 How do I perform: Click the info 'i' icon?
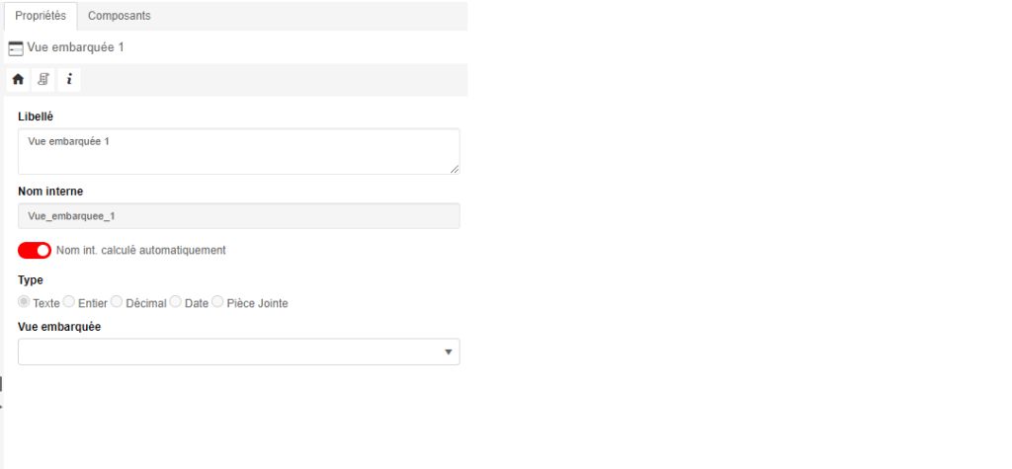(69, 79)
